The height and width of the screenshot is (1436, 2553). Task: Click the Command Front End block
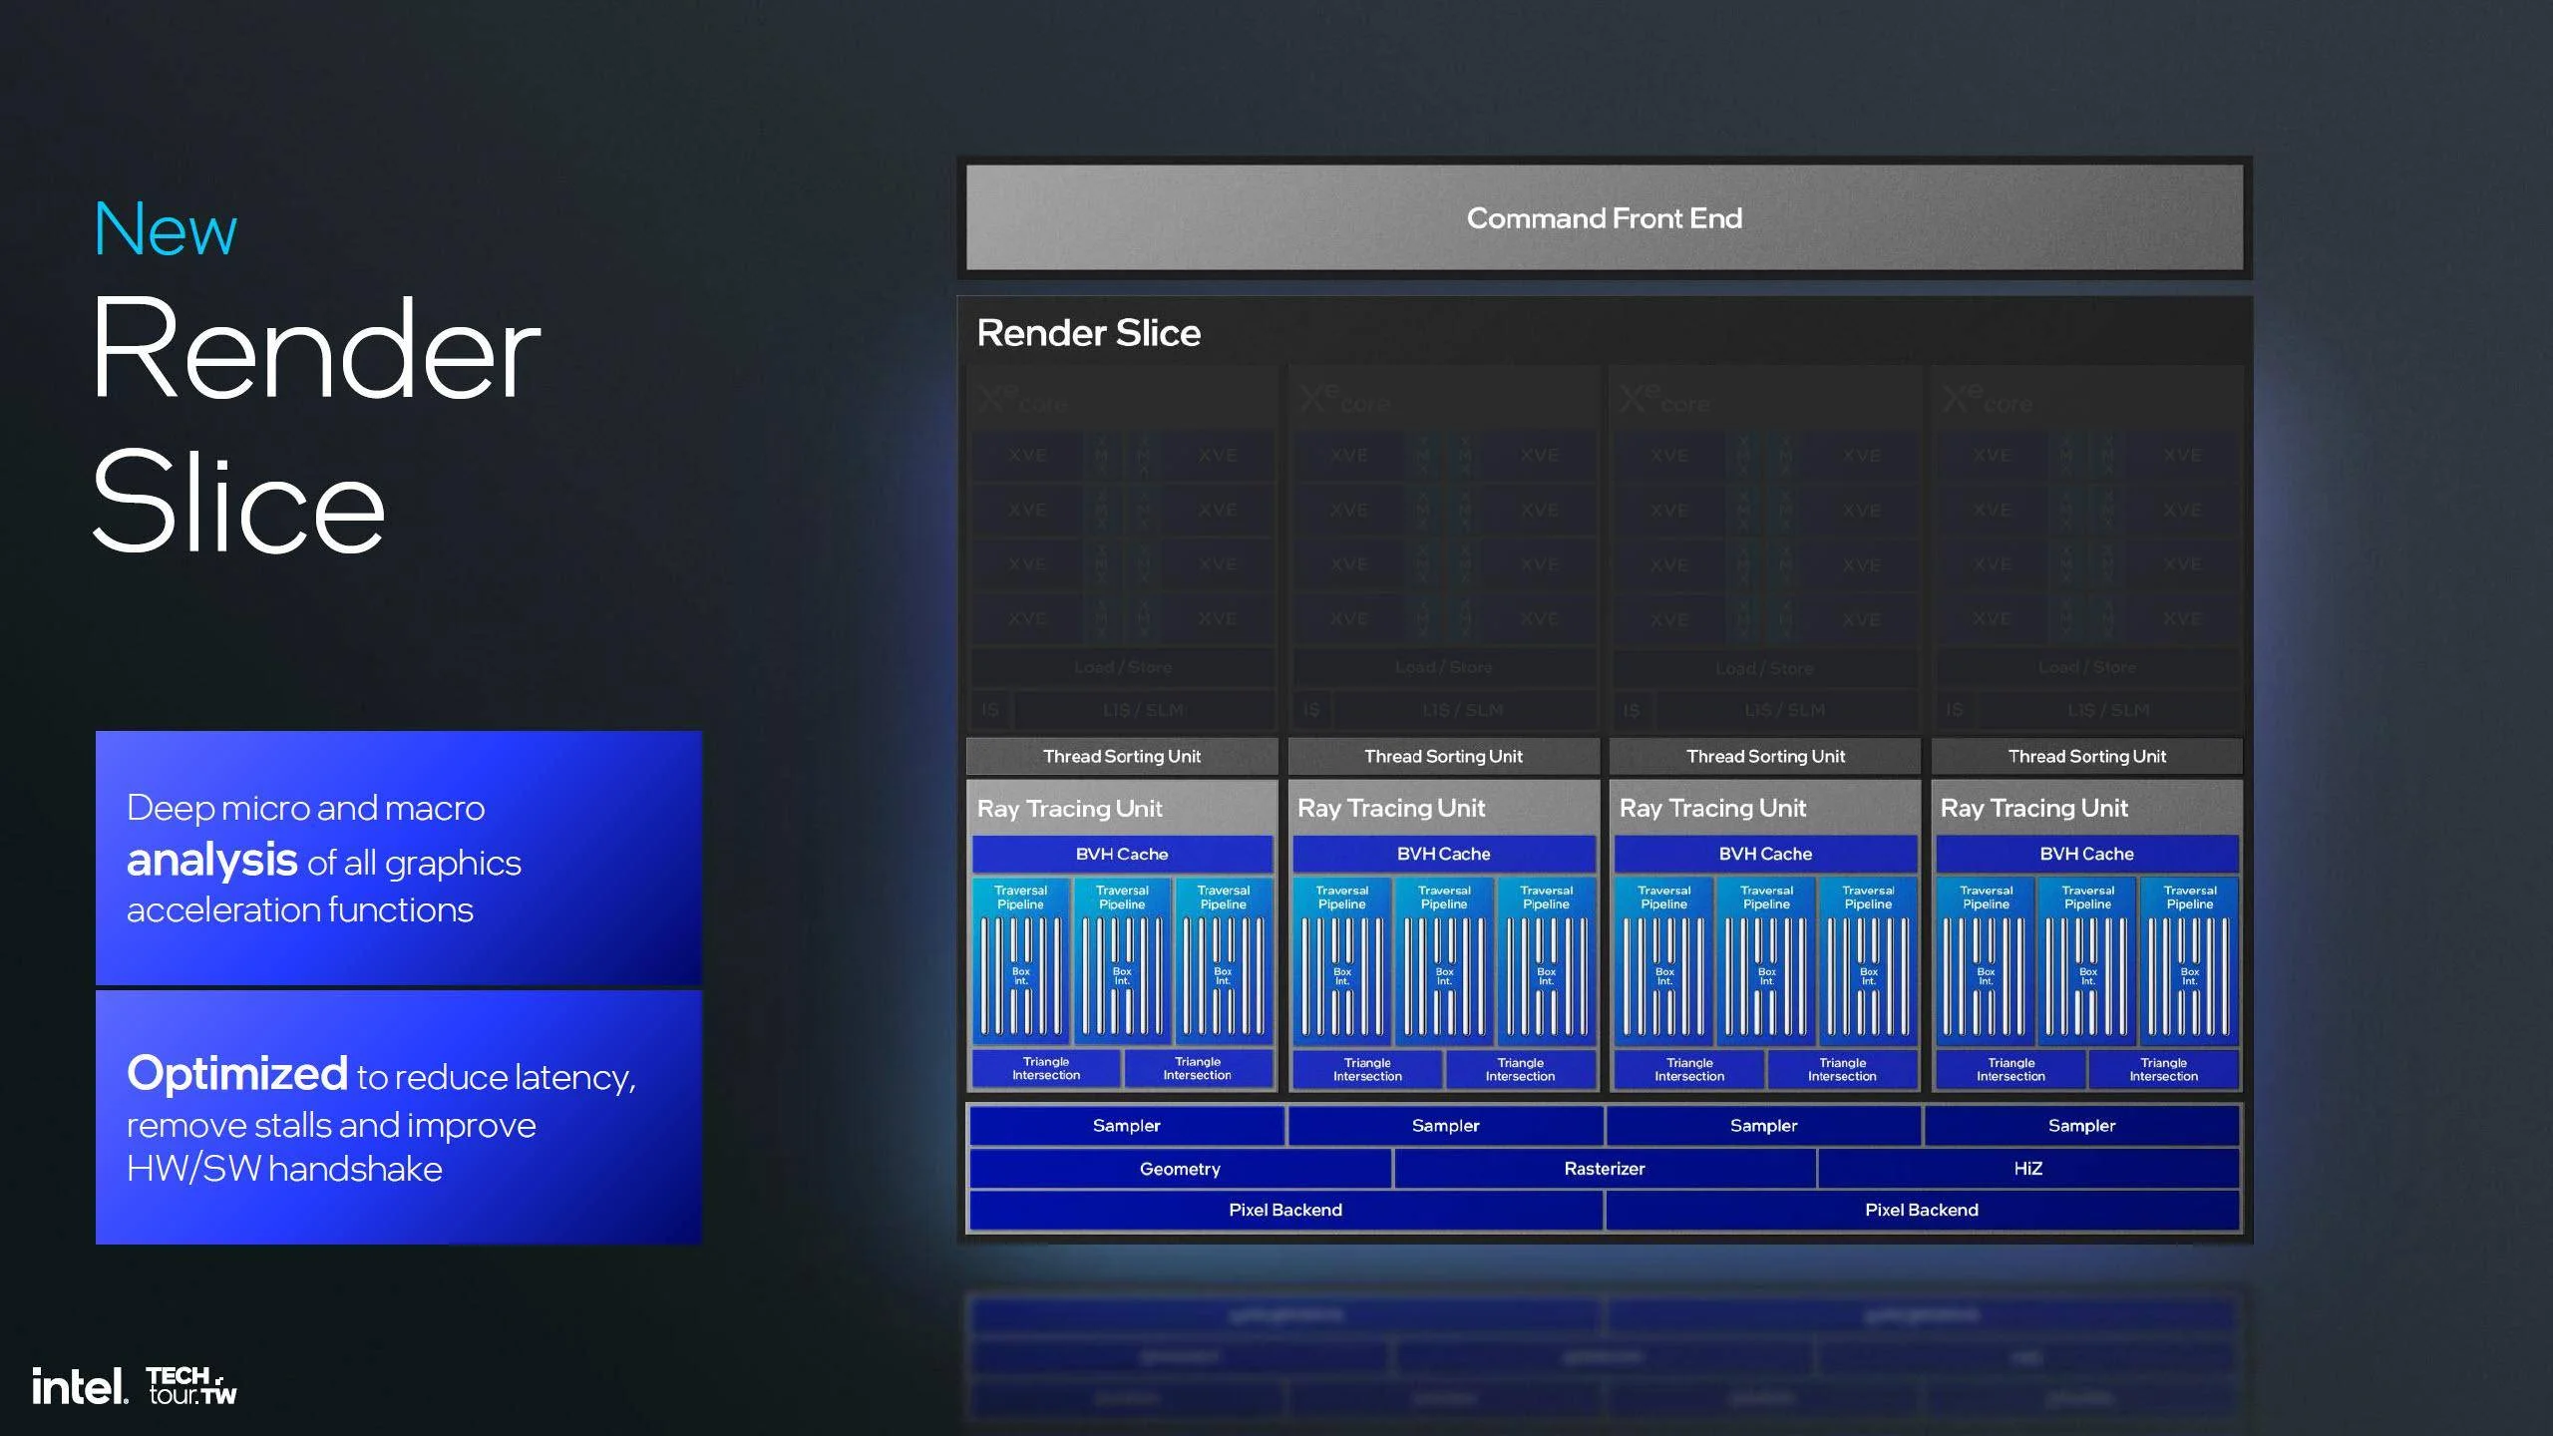tap(1604, 217)
